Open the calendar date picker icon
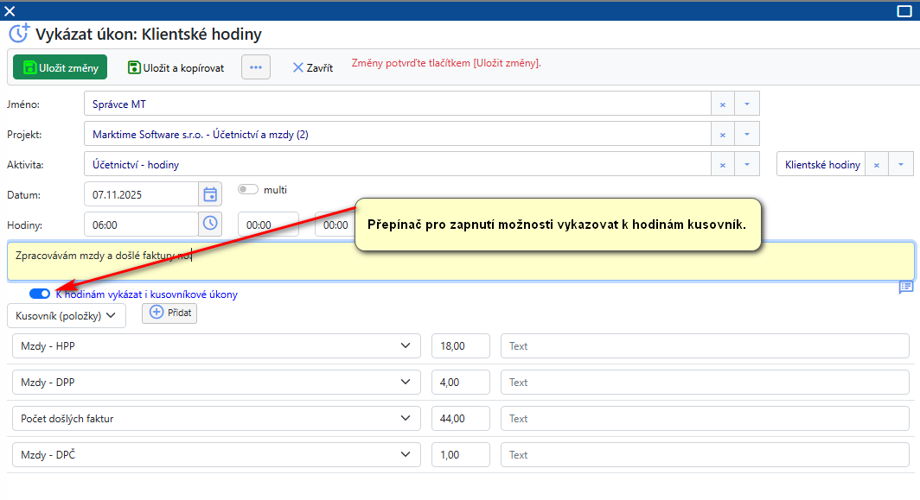 [x=210, y=194]
